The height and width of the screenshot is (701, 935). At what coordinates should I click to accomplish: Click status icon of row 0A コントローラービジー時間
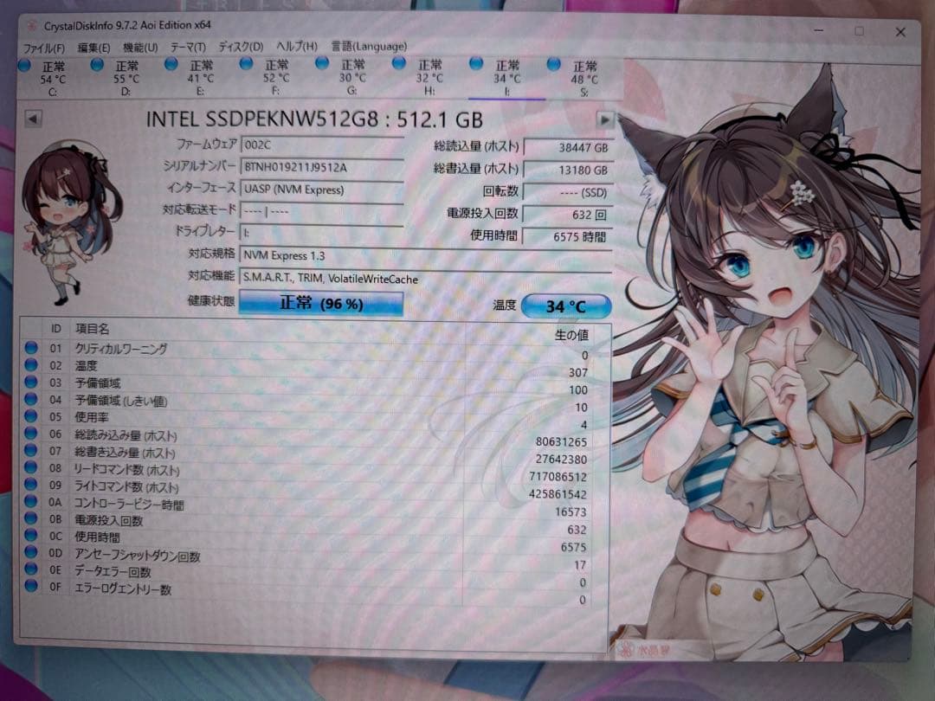31,501
